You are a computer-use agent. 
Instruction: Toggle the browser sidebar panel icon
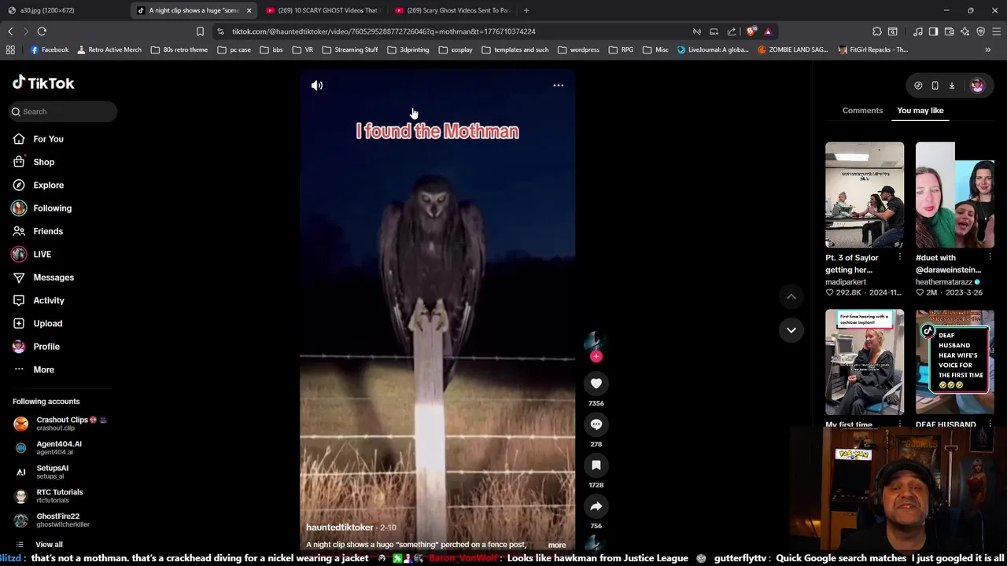[933, 31]
